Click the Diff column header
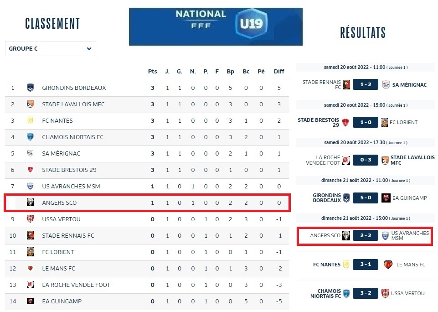Viewport: 438px width, 312px height. 279,71
